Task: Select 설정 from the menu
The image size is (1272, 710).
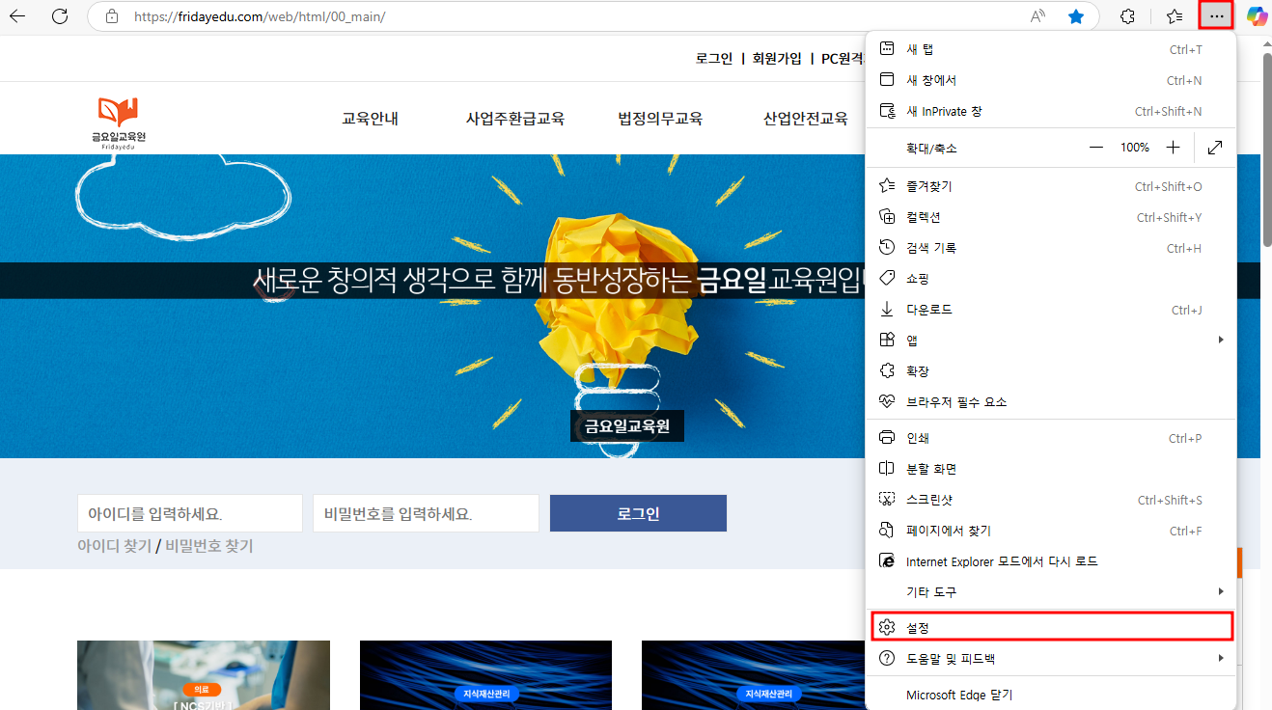Action: (1052, 627)
